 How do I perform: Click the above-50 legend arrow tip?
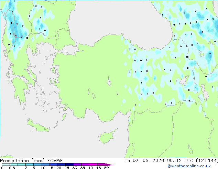tap(109, 165)
